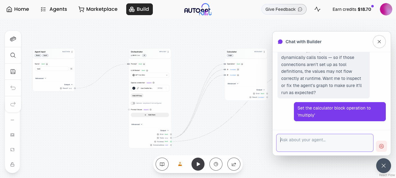Collapse Output section of Agent Input block
This screenshot has height=178, width=396.
[x=68, y=85]
